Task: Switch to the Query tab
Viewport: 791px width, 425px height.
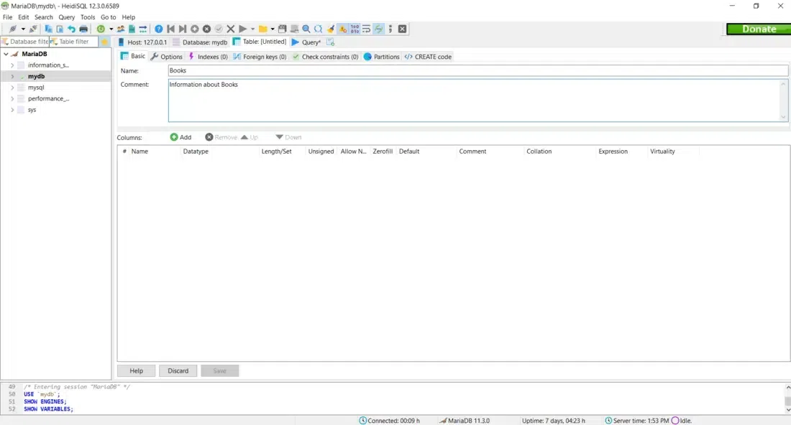Action: 306,42
